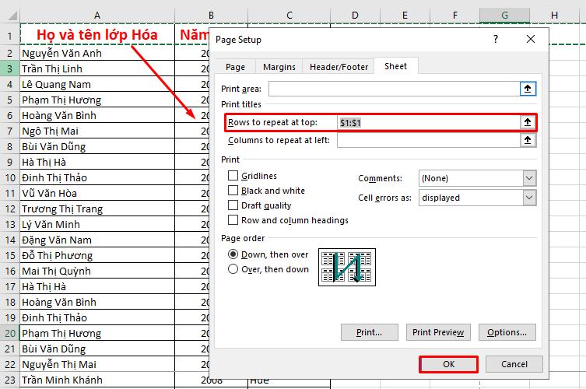Click the Rows to repeat collapse-dialog icon
586x389 pixels.
[x=528, y=122]
